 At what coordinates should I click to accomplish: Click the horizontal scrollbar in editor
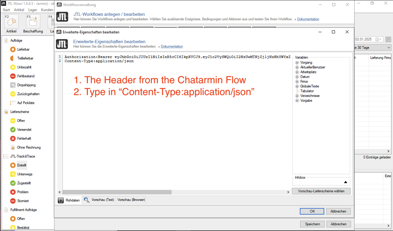click(117, 192)
